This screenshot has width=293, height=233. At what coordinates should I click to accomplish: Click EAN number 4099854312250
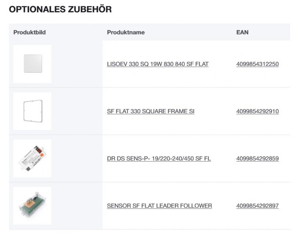coord(257,64)
